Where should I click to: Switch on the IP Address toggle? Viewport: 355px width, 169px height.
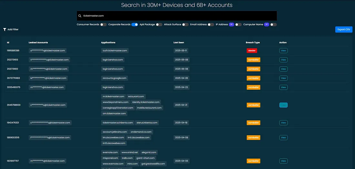click(238, 25)
